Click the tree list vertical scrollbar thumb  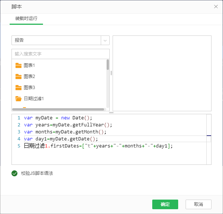coord(108,65)
